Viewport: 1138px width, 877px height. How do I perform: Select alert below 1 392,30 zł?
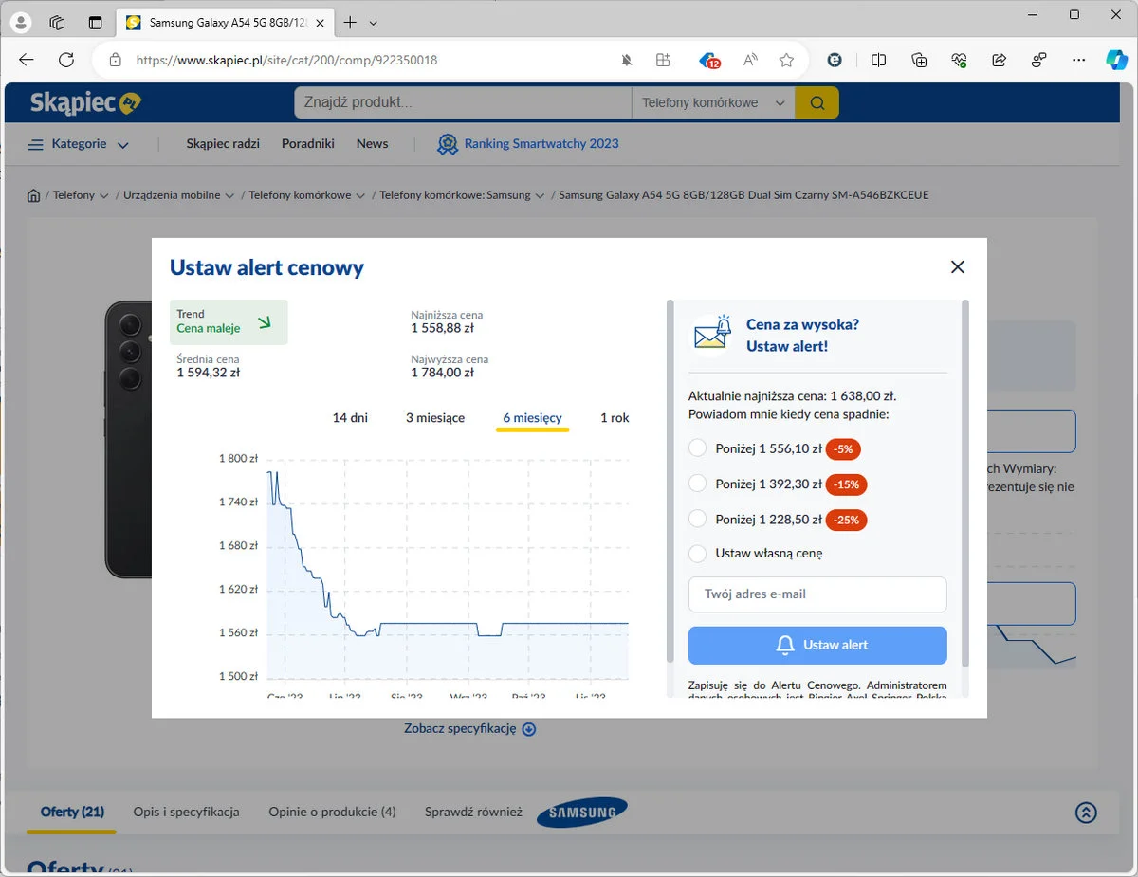click(697, 484)
